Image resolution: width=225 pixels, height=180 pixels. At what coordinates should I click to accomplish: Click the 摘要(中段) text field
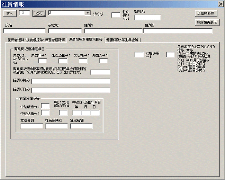coord(71,82)
